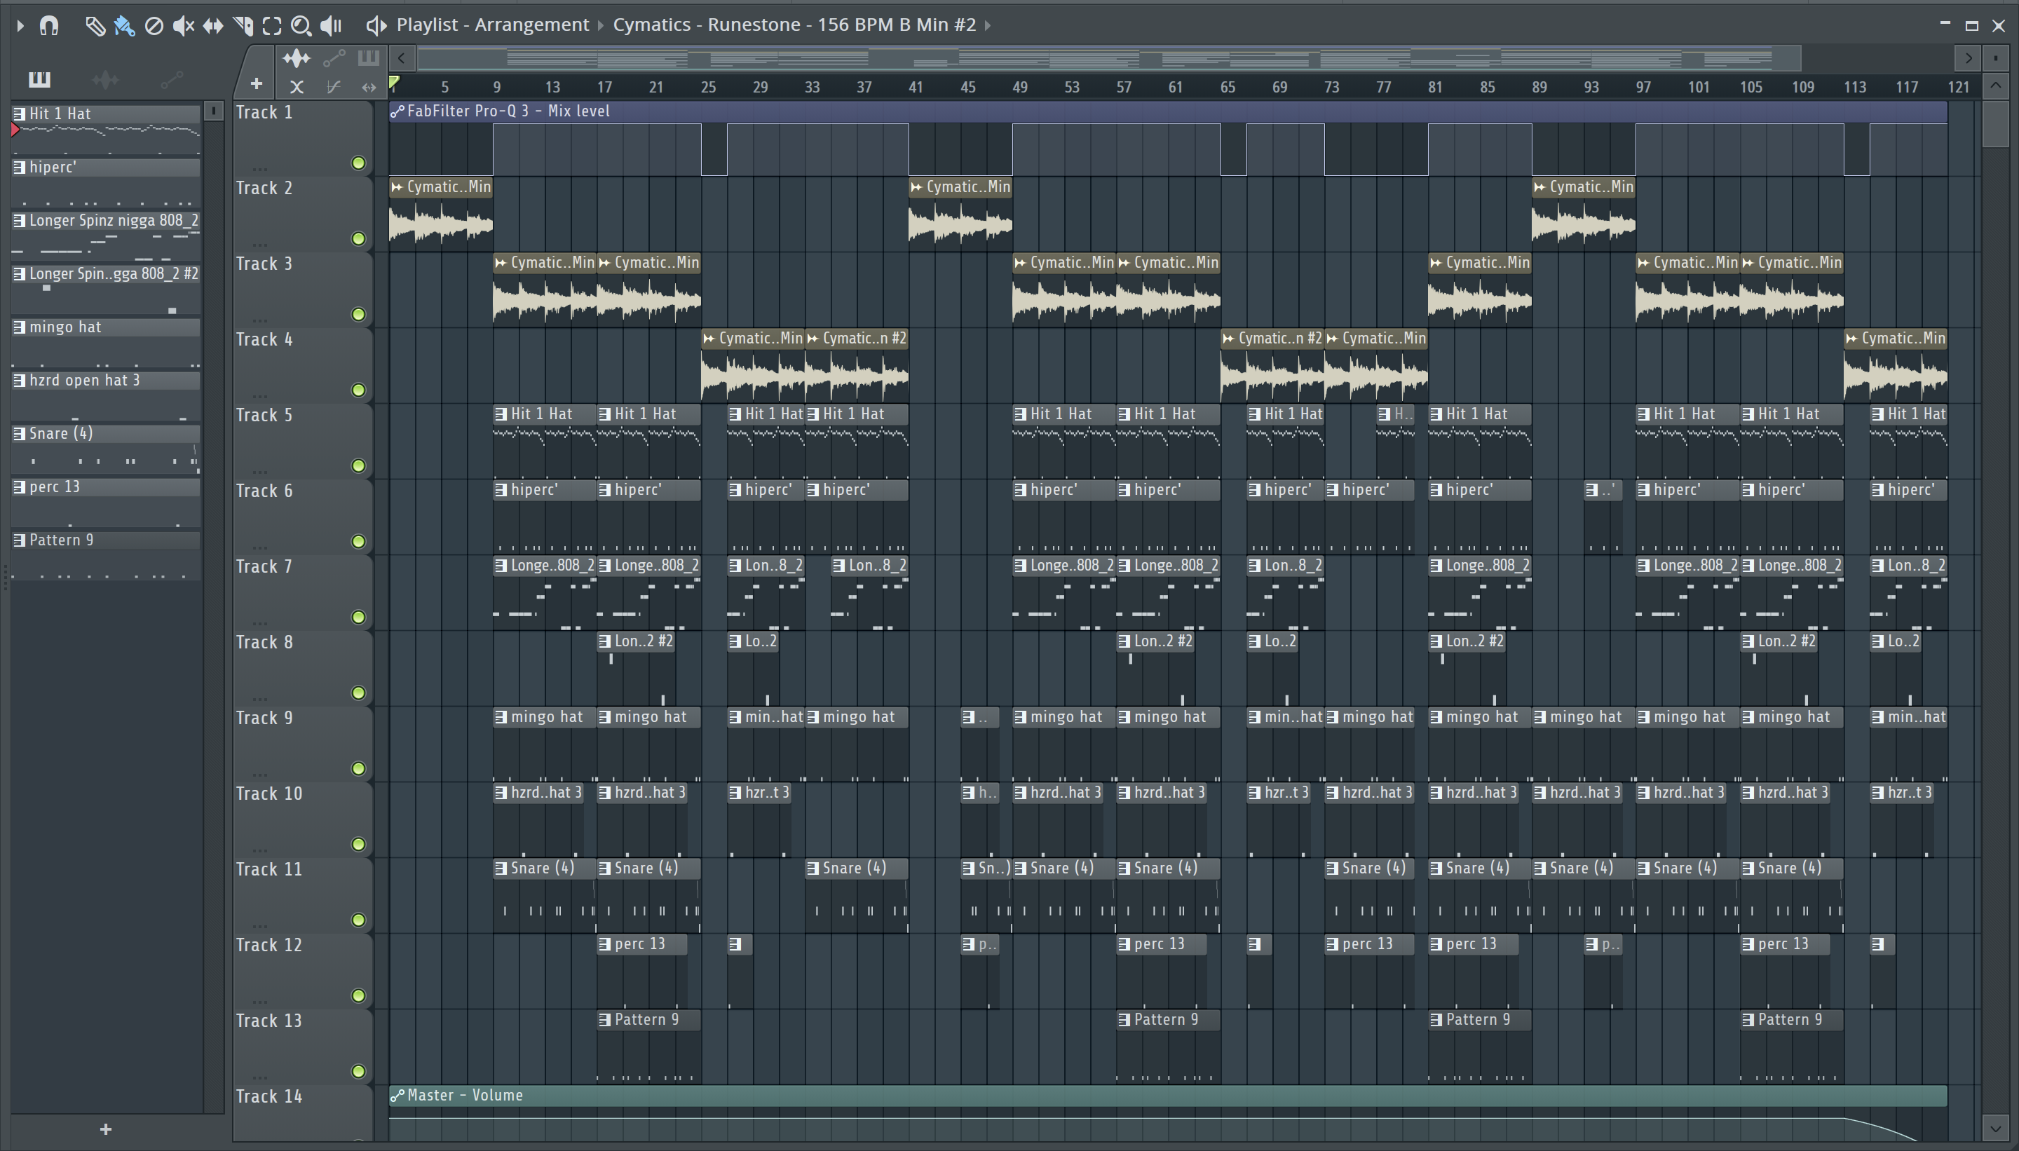Screen dimensions: 2019x1151
Task: Select the Mute tool
Action: pos(184,26)
